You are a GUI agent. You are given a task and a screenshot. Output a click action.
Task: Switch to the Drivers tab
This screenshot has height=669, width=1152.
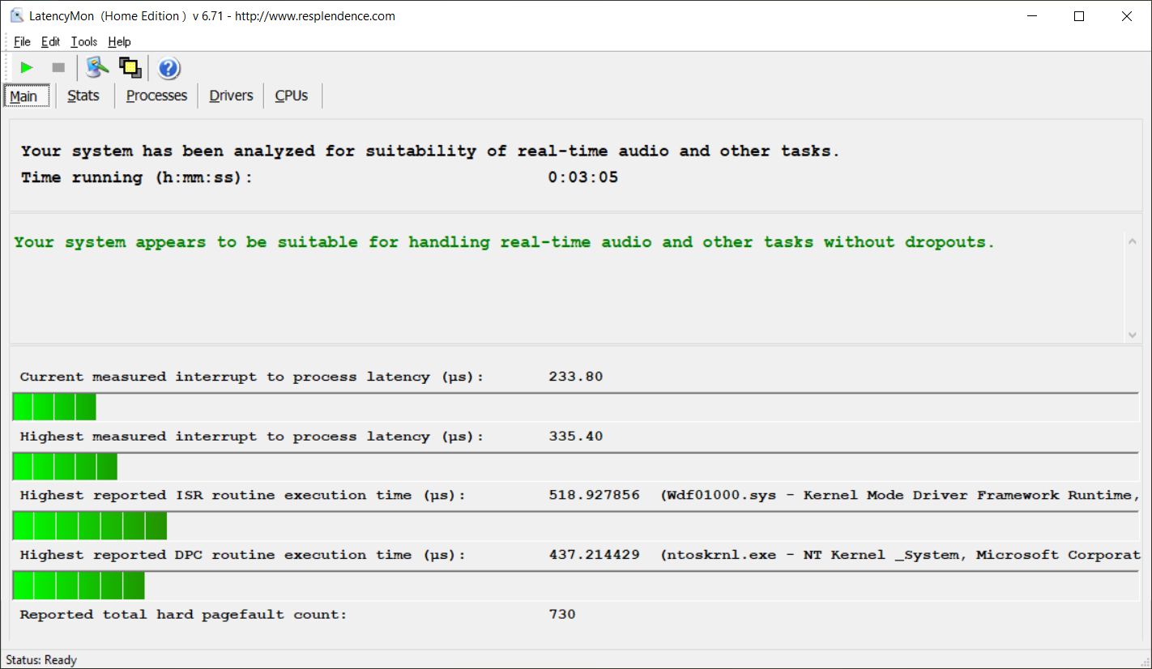[x=231, y=96]
